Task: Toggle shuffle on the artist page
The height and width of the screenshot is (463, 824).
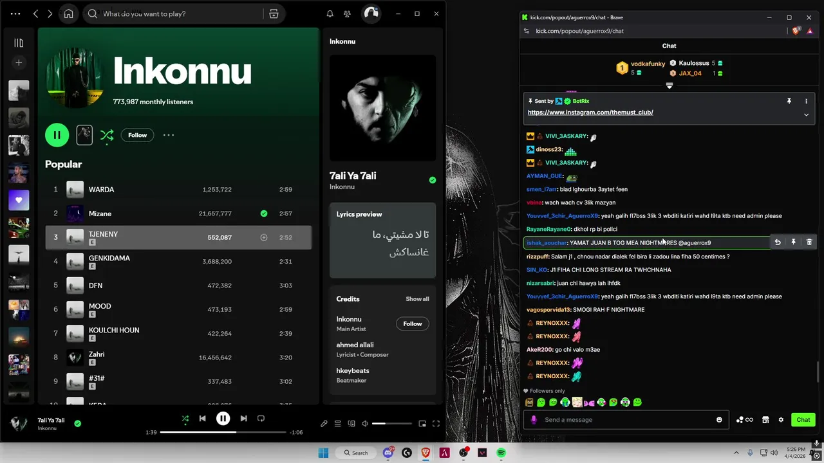Action: pyautogui.click(x=107, y=135)
